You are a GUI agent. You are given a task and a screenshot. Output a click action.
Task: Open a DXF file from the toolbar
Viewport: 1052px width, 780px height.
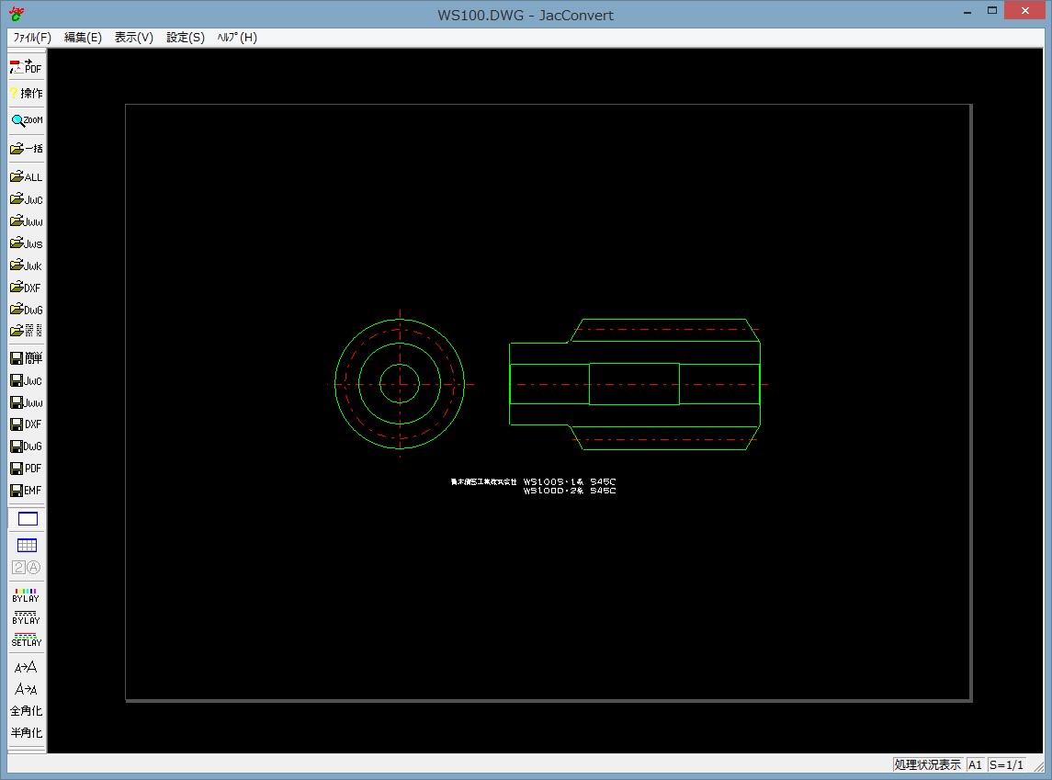point(26,288)
